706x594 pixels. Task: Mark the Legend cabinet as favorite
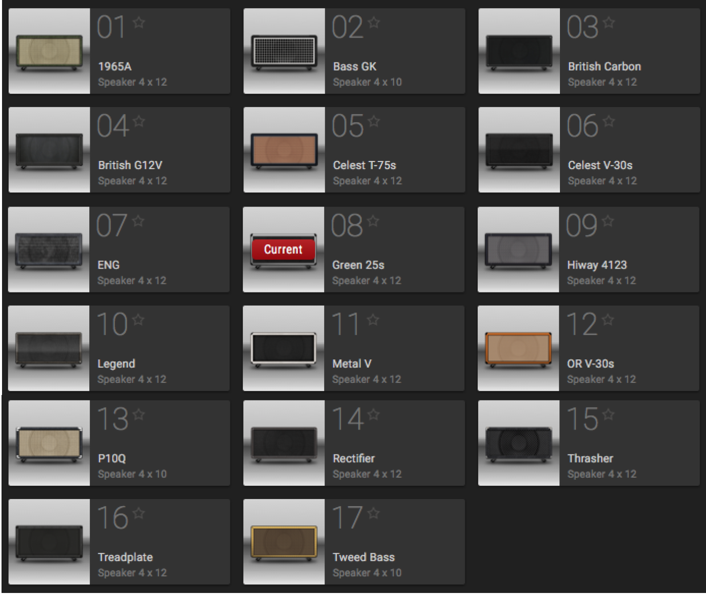pos(138,320)
